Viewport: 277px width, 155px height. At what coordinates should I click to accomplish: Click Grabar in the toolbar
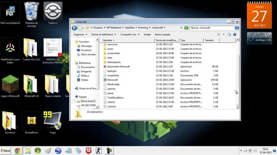[x=147, y=34]
